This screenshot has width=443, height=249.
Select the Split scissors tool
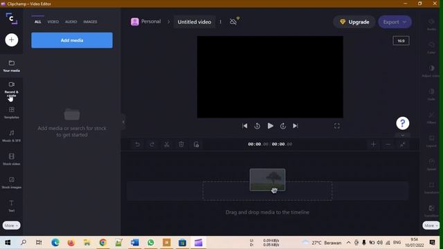(x=167, y=145)
